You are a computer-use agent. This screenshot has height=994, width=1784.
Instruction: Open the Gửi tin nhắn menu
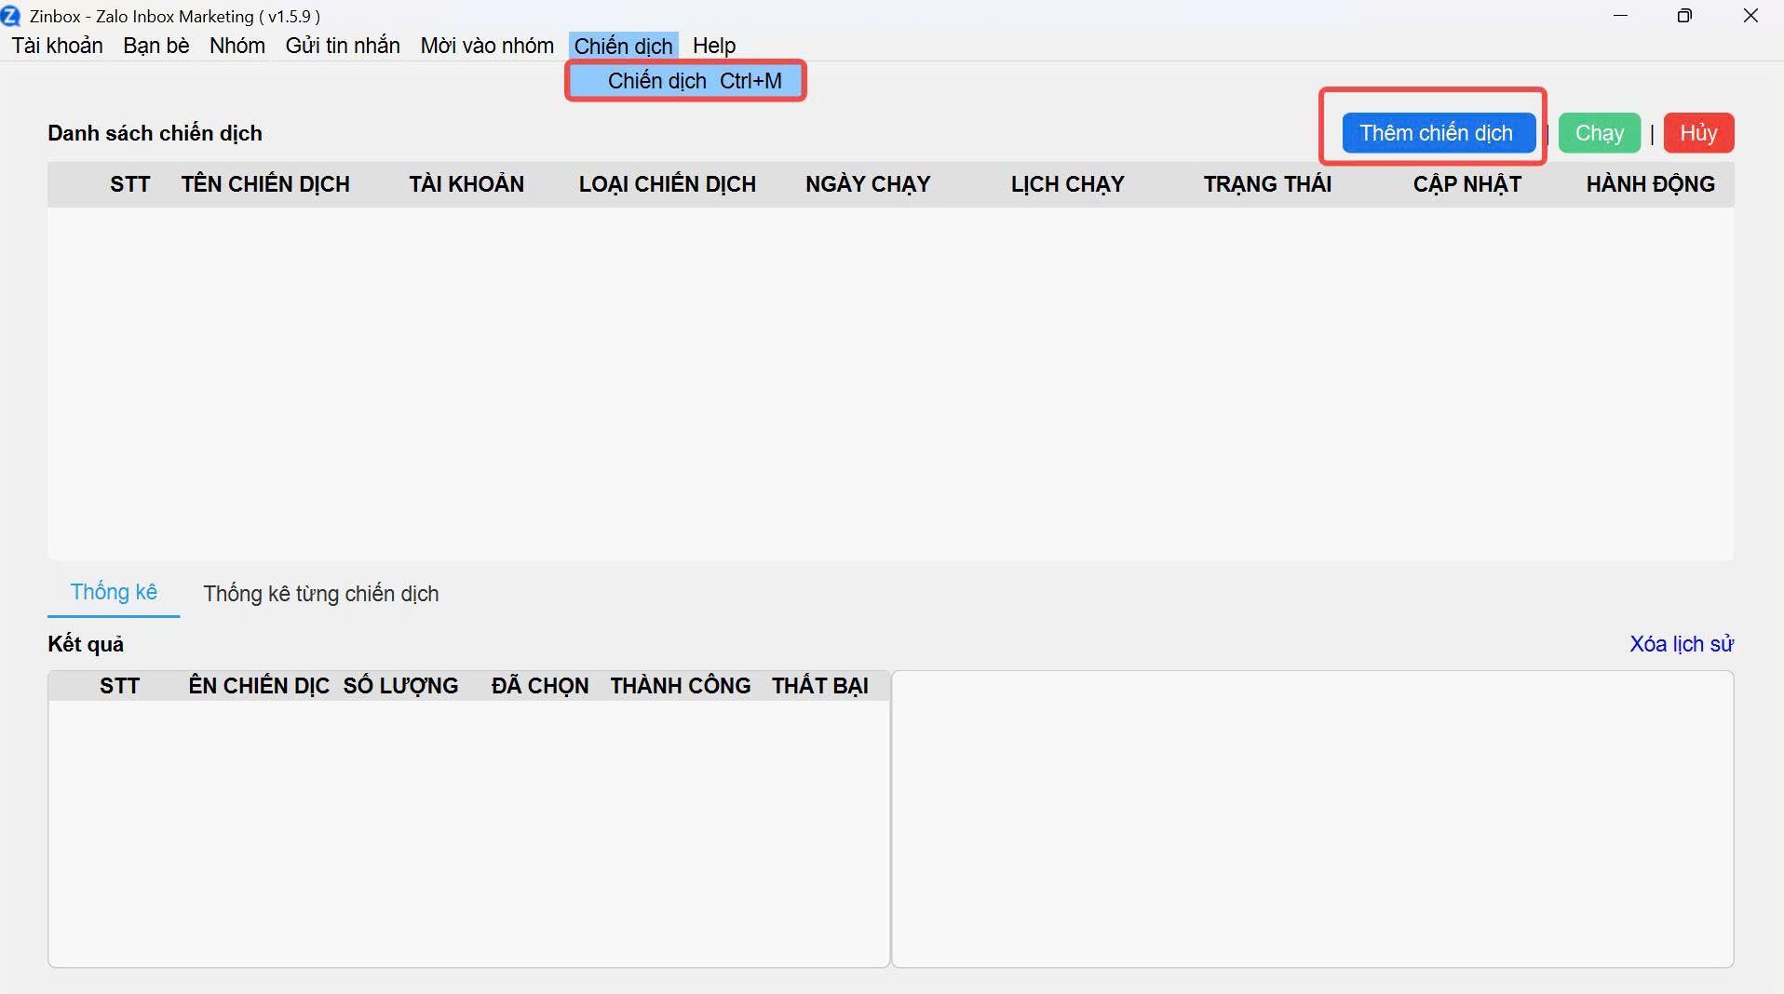coord(342,46)
